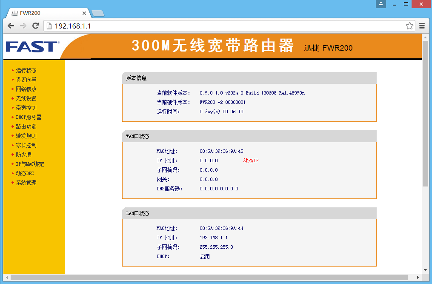432x284 pixels.
Task: Bookmark this page with the star icon
Action: coord(409,26)
